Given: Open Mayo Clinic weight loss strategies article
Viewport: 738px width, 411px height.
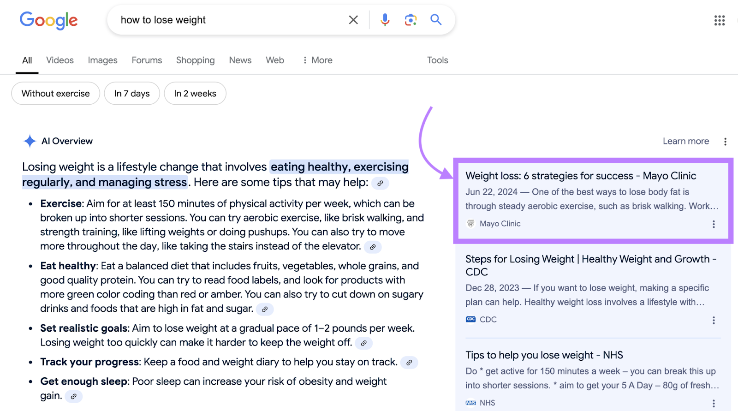Looking at the screenshot, I should coord(580,176).
